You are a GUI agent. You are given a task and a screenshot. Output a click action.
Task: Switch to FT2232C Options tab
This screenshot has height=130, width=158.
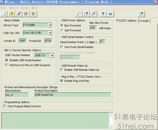coord(126,21)
